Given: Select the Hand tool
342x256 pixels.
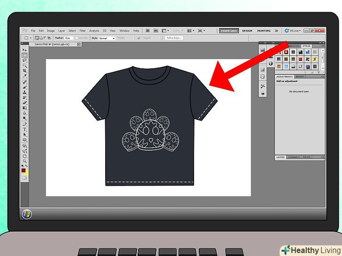Looking at the screenshot, I should 25,155.
